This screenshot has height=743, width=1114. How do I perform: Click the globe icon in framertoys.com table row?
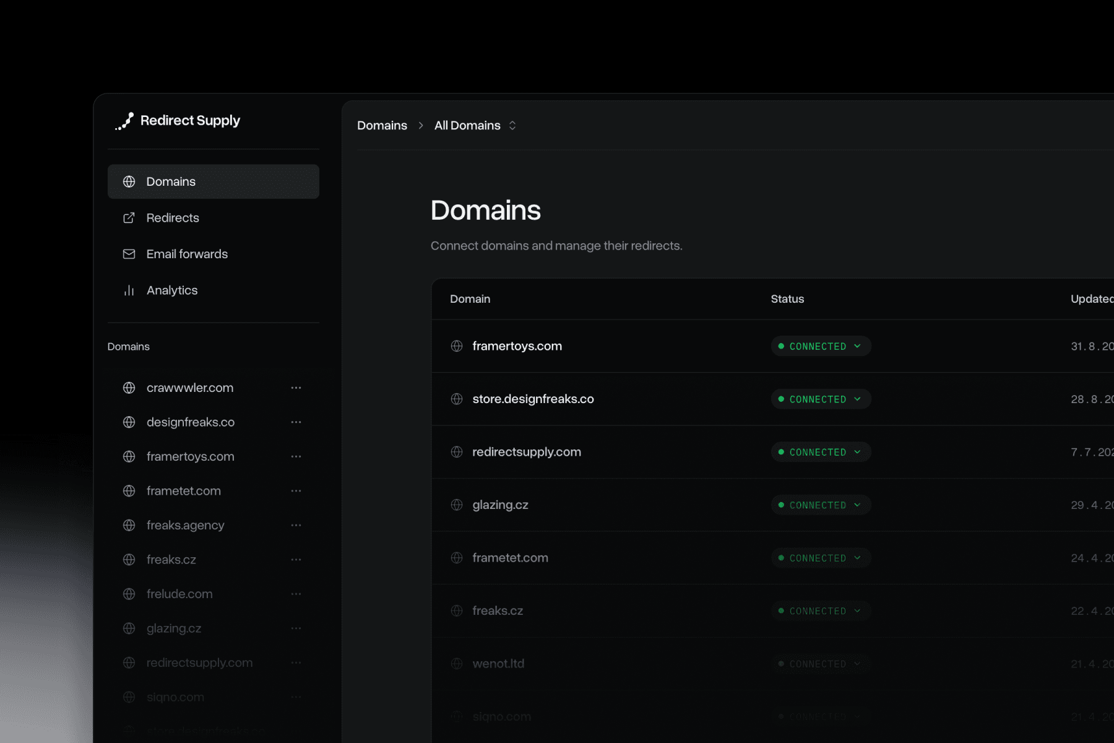[x=457, y=346]
